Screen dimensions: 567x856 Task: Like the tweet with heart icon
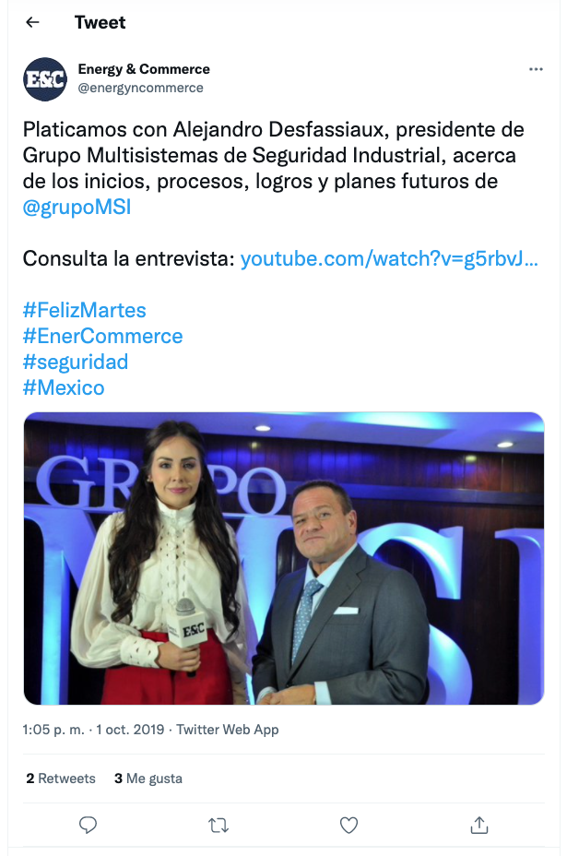click(348, 825)
